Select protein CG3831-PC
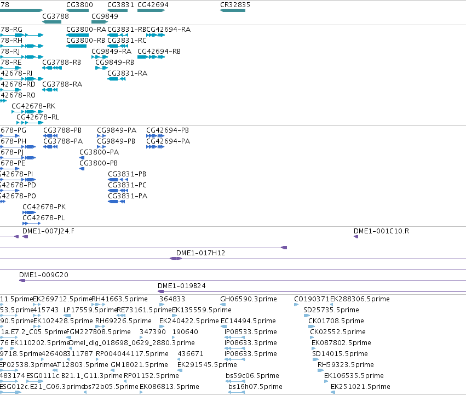Image resolution: width=466 pixels, height=395 pixels. point(118,191)
